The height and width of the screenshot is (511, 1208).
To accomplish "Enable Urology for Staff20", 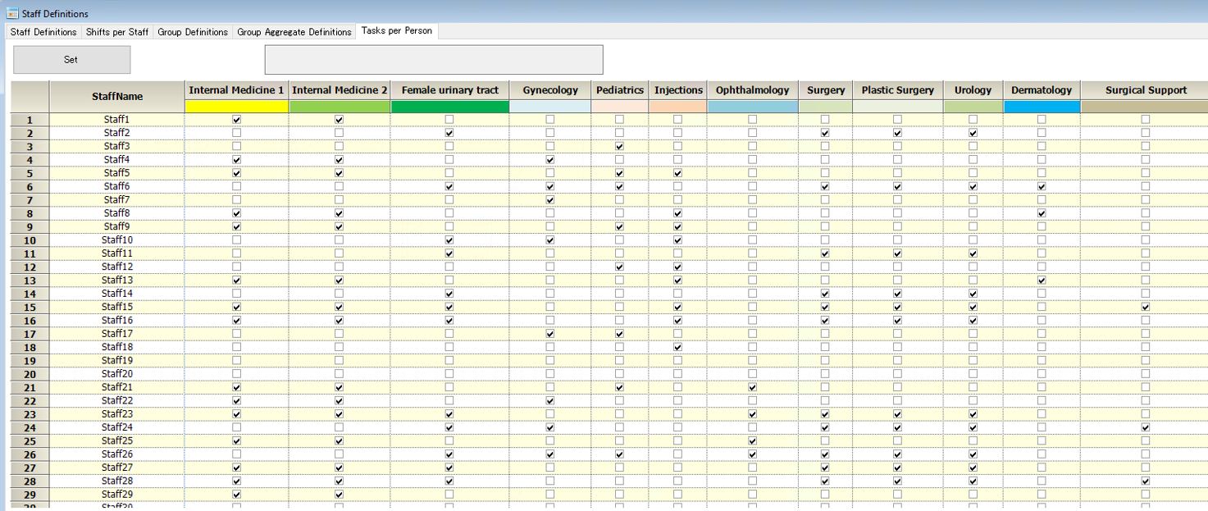I will click(973, 374).
